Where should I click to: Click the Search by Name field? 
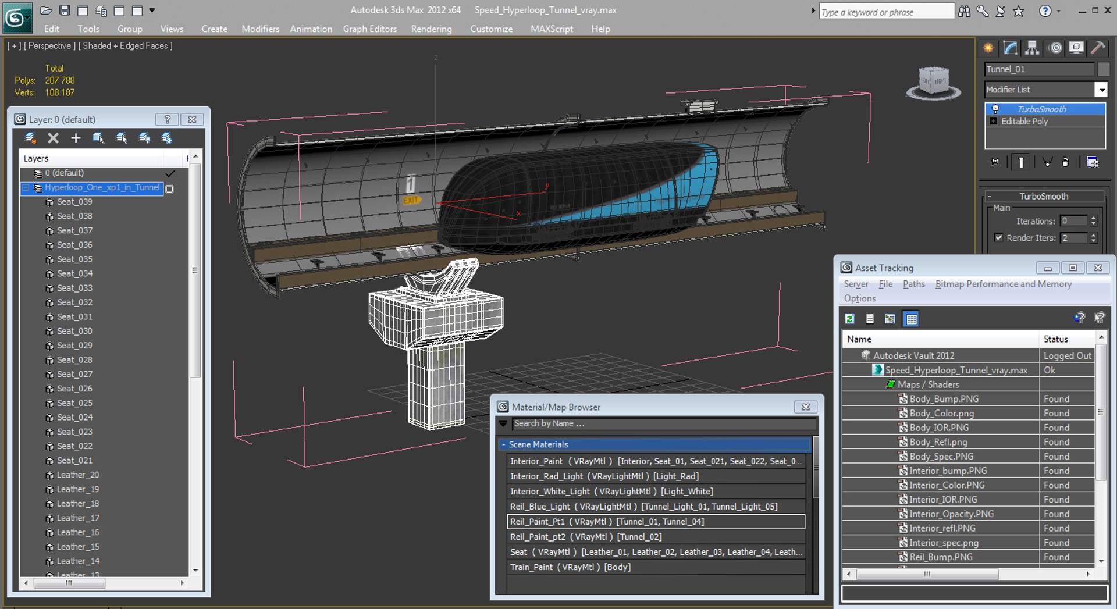(663, 423)
